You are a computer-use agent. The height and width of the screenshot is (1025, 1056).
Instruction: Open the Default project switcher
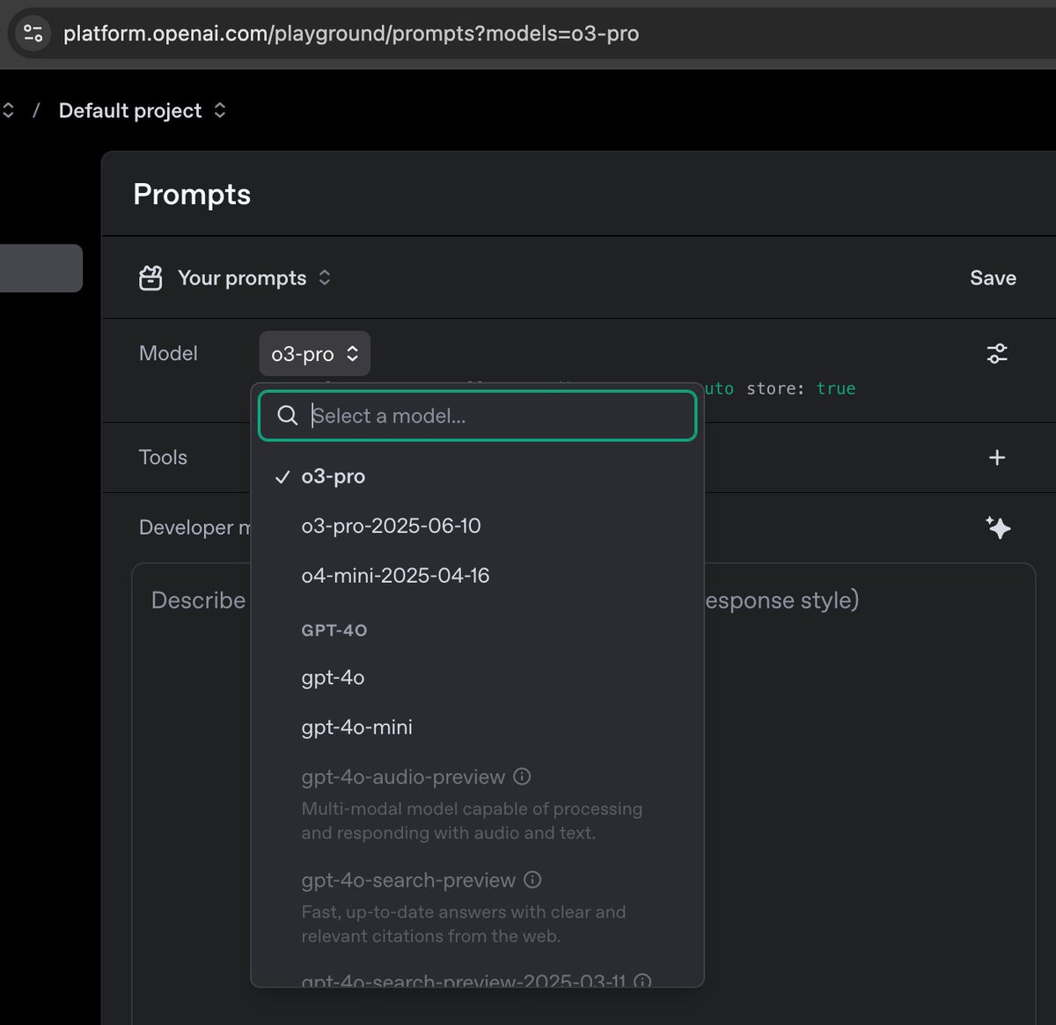pos(142,110)
